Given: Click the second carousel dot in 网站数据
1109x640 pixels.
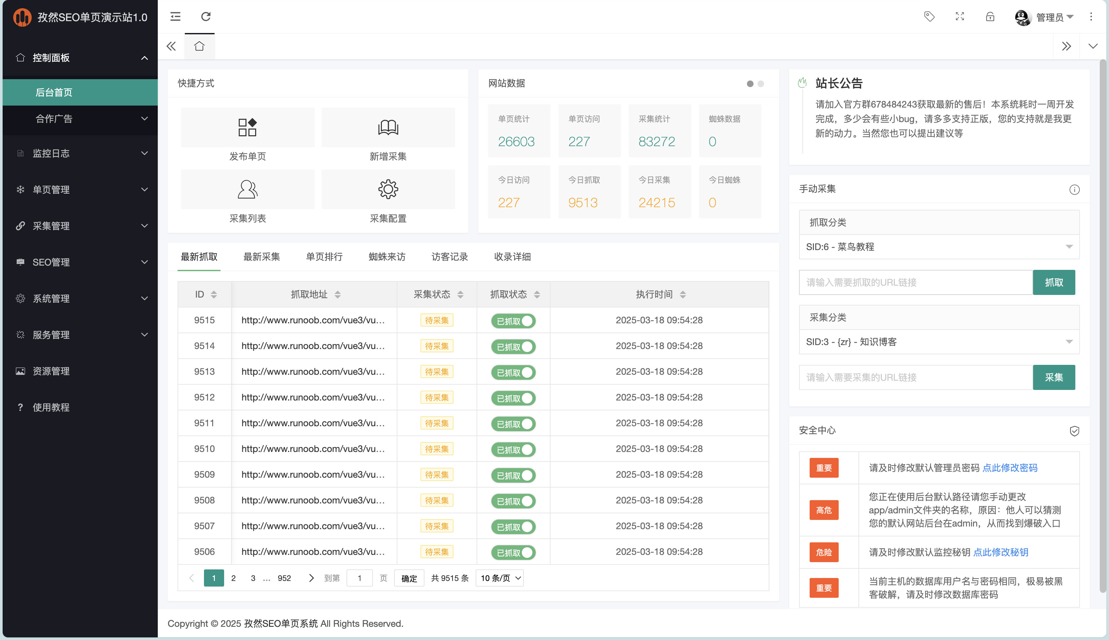Looking at the screenshot, I should pyautogui.click(x=760, y=83).
